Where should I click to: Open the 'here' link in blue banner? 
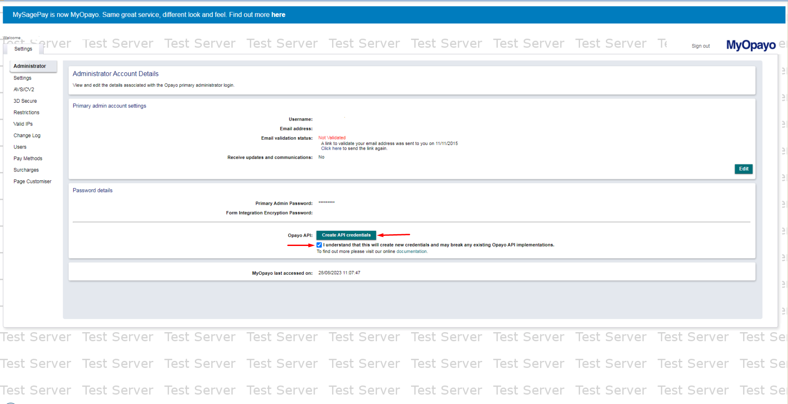tap(278, 15)
